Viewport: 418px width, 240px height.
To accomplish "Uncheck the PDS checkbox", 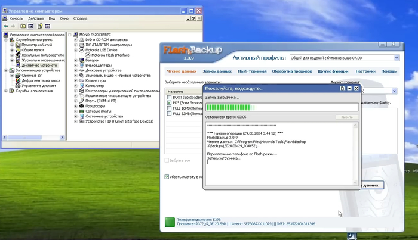I will (170, 102).
